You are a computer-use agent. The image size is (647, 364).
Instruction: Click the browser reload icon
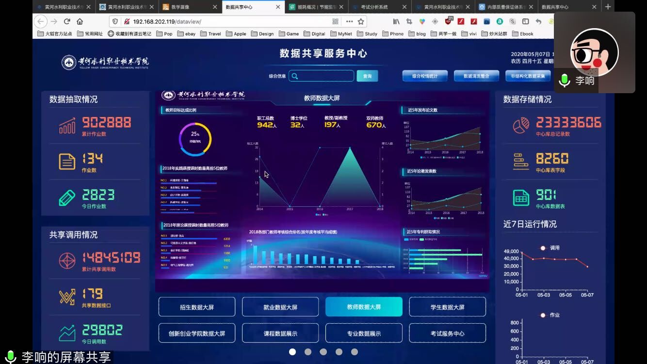(x=67, y=21)
